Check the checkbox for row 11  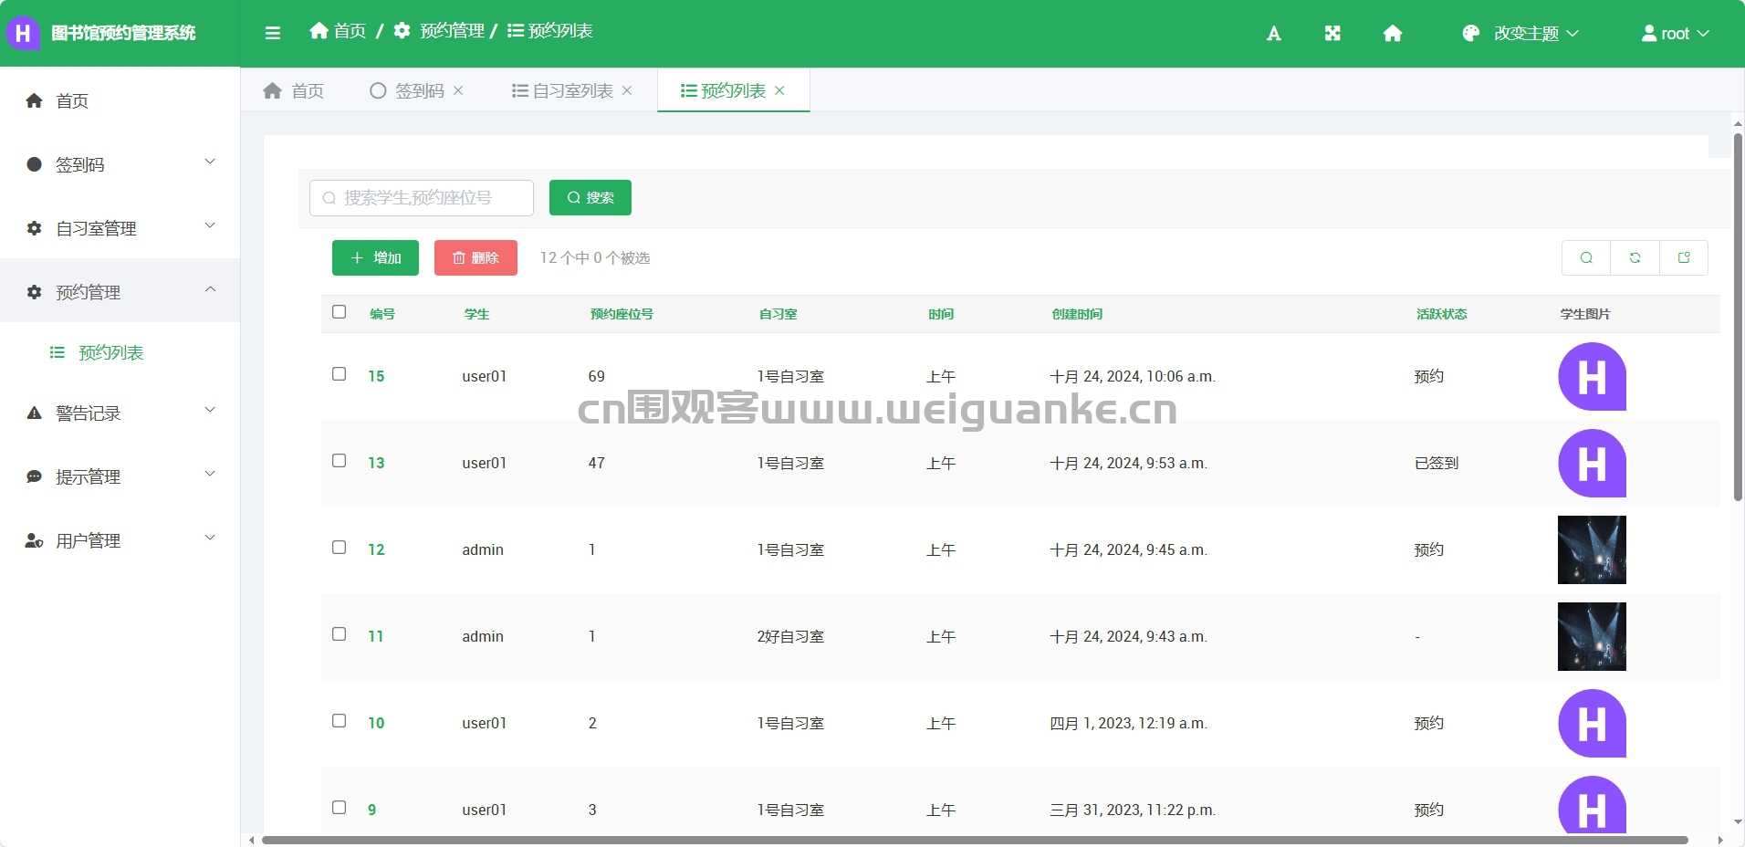340,634
